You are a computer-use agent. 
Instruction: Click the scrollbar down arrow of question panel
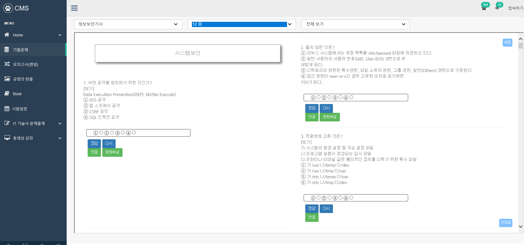pyautogui.click(x=521, y=227)
